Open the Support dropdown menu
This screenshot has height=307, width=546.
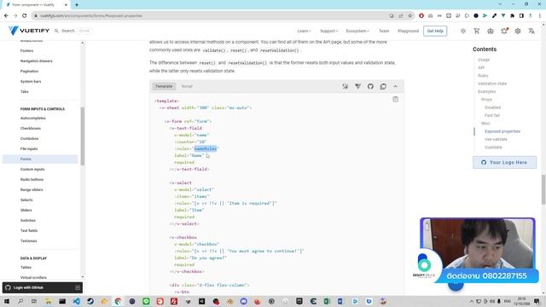(328, 31)
